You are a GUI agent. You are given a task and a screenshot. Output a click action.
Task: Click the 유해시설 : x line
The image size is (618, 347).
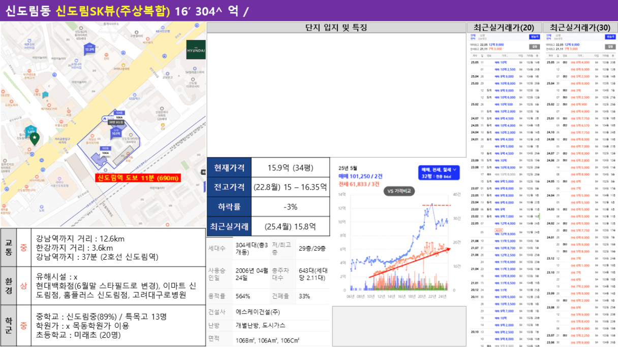point(56,277)
